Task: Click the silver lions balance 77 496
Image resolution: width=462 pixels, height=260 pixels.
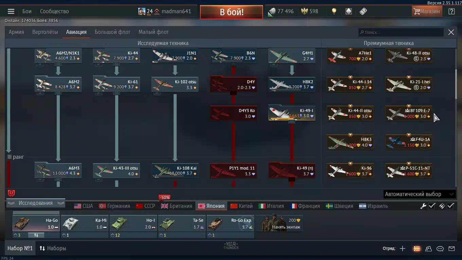Action: (281, 11)
